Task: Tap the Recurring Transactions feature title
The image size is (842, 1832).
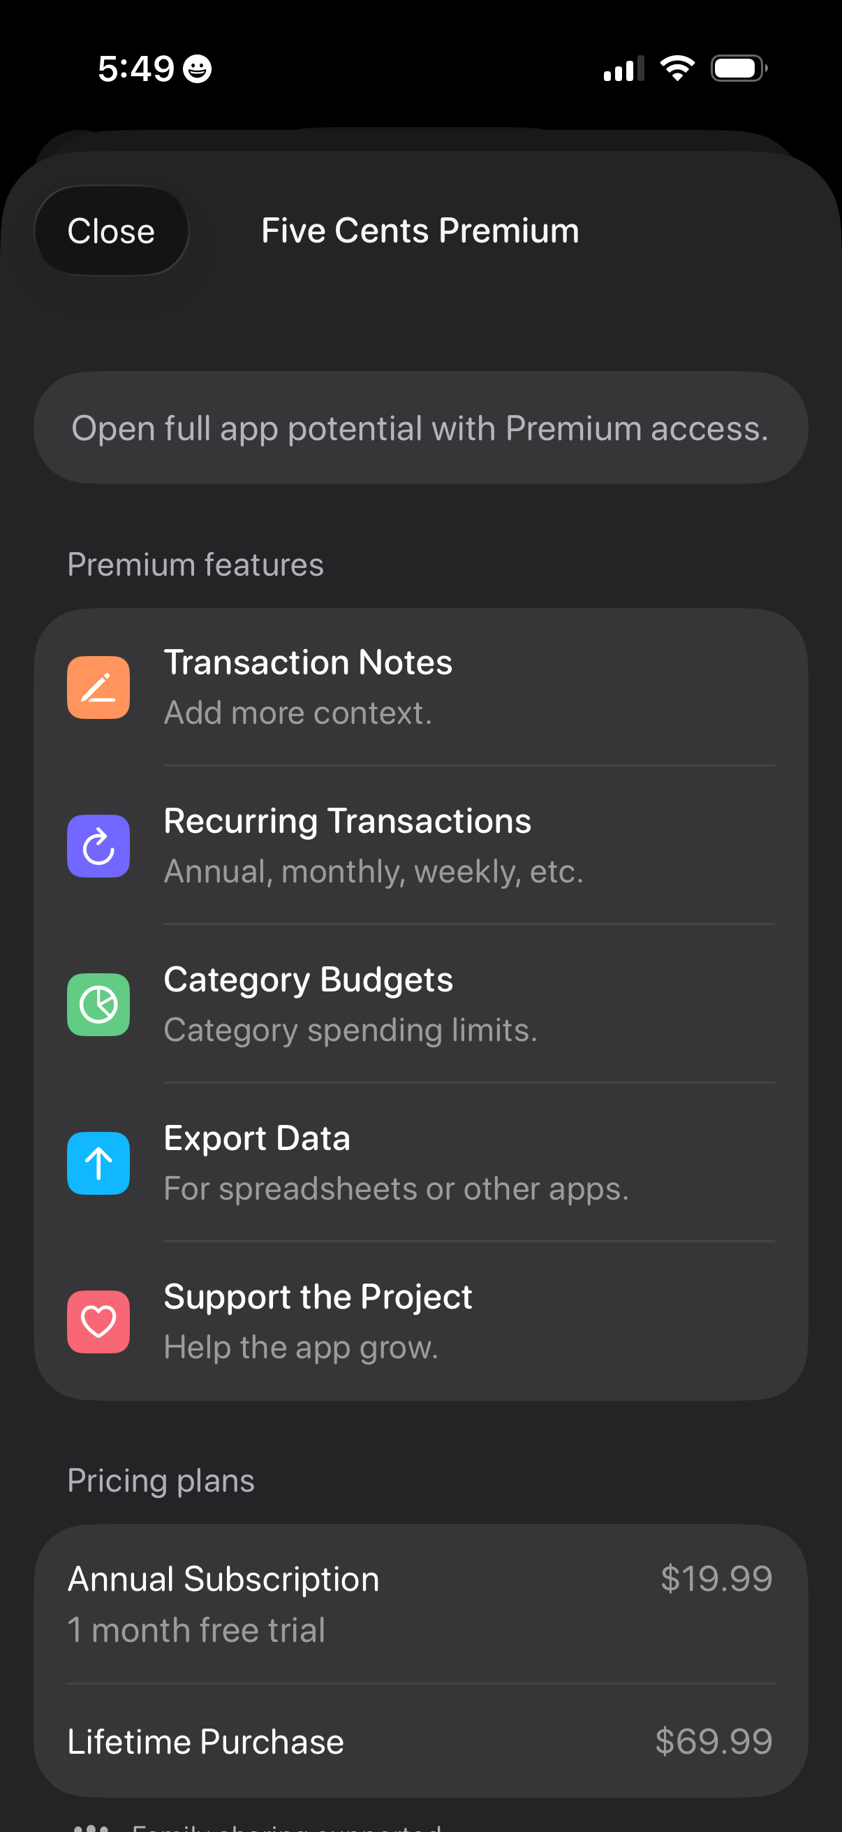Action: click(x=347, y=821)
